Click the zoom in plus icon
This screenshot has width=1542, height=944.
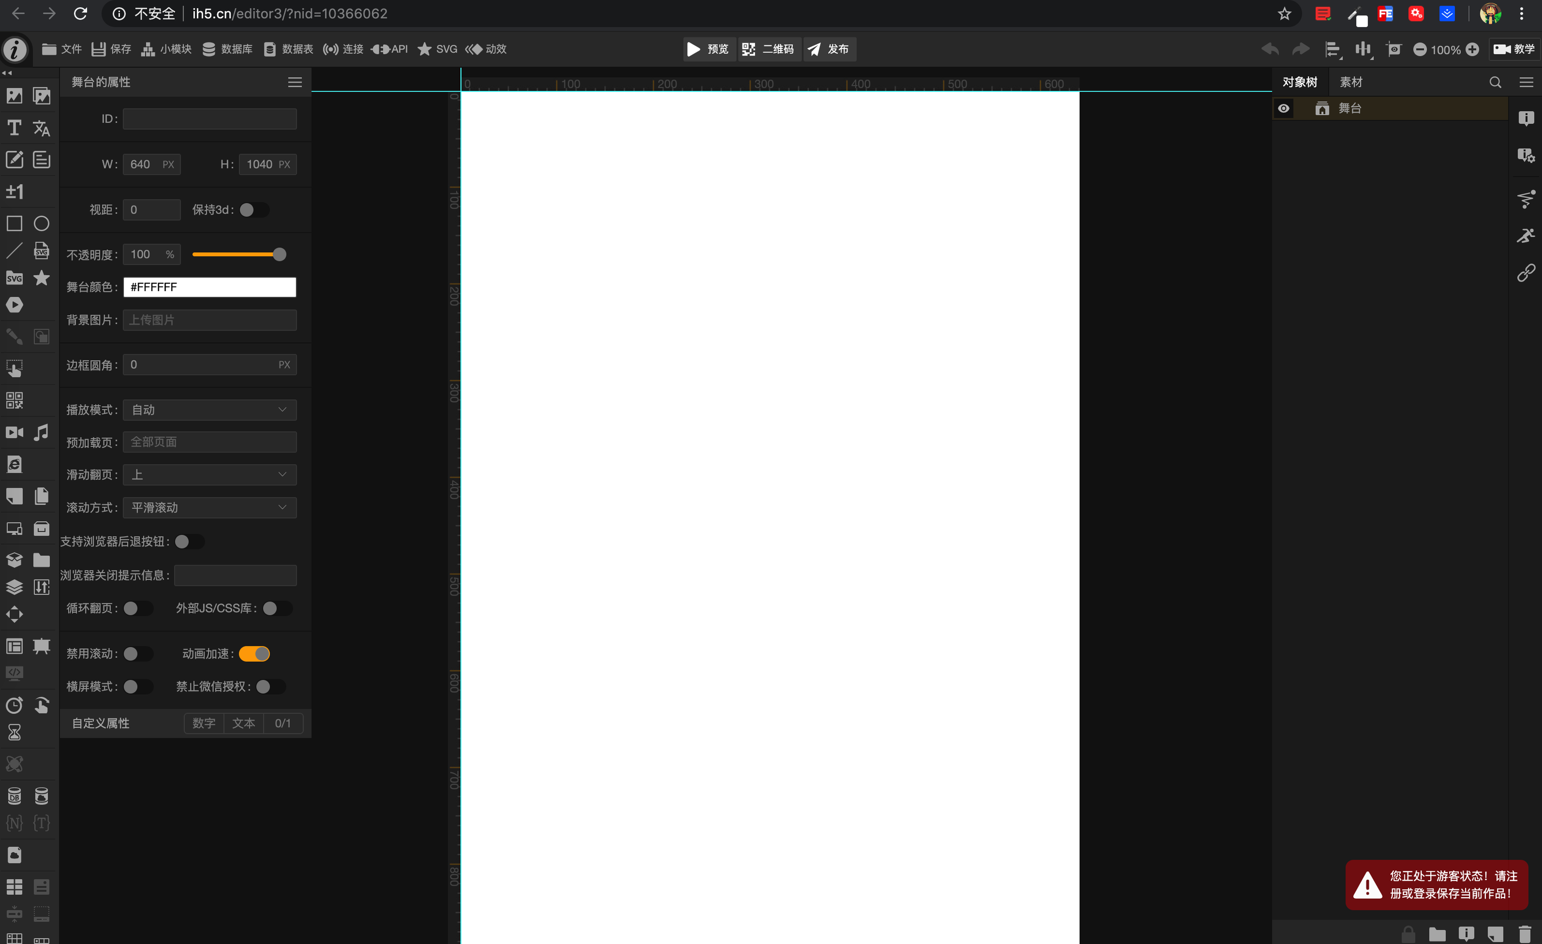pos(1473,49)
